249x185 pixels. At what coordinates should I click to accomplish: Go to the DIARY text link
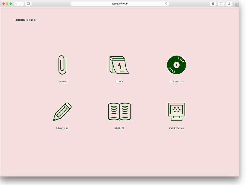(x=119, y=82)
